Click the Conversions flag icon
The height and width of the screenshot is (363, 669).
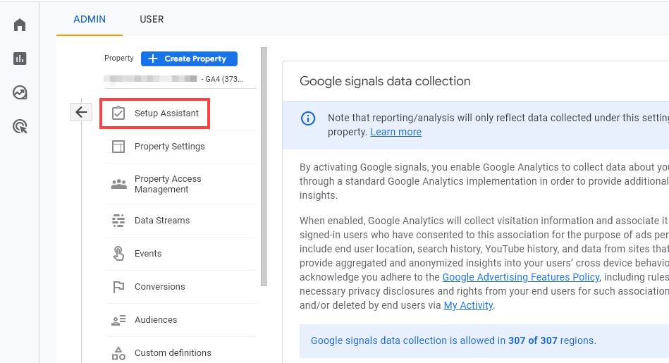(x=118, y=287)
